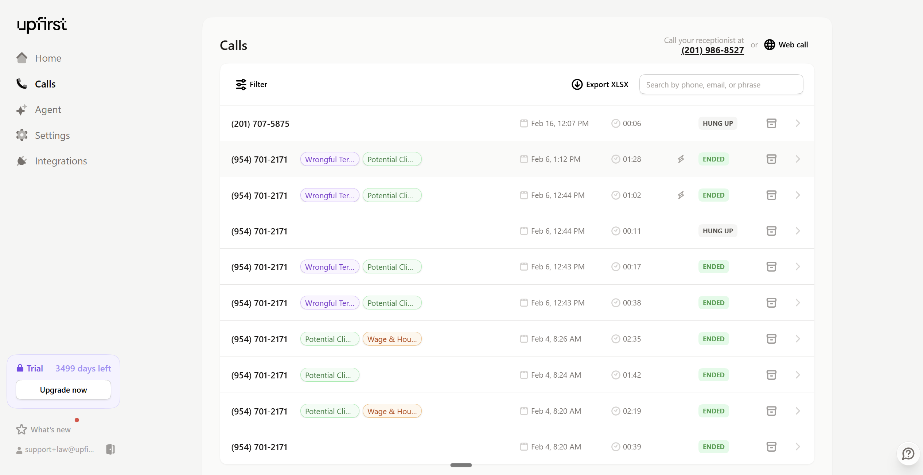This screenshot has height=475, width=923.
Task: Click the What's new star icon
Action: [22, 429]
